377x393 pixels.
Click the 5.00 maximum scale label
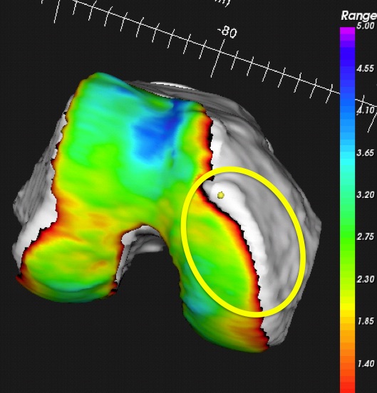click(x=365, y=26)
